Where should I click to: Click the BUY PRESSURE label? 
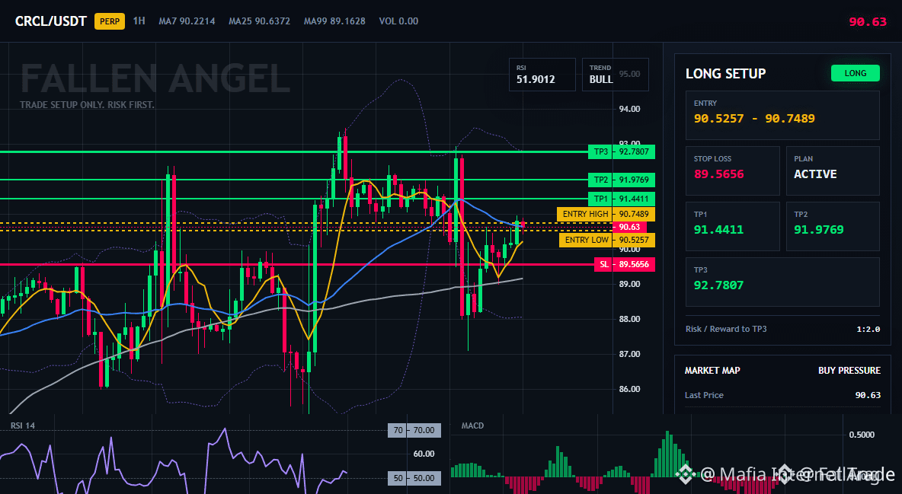click(x=849, y=371)
